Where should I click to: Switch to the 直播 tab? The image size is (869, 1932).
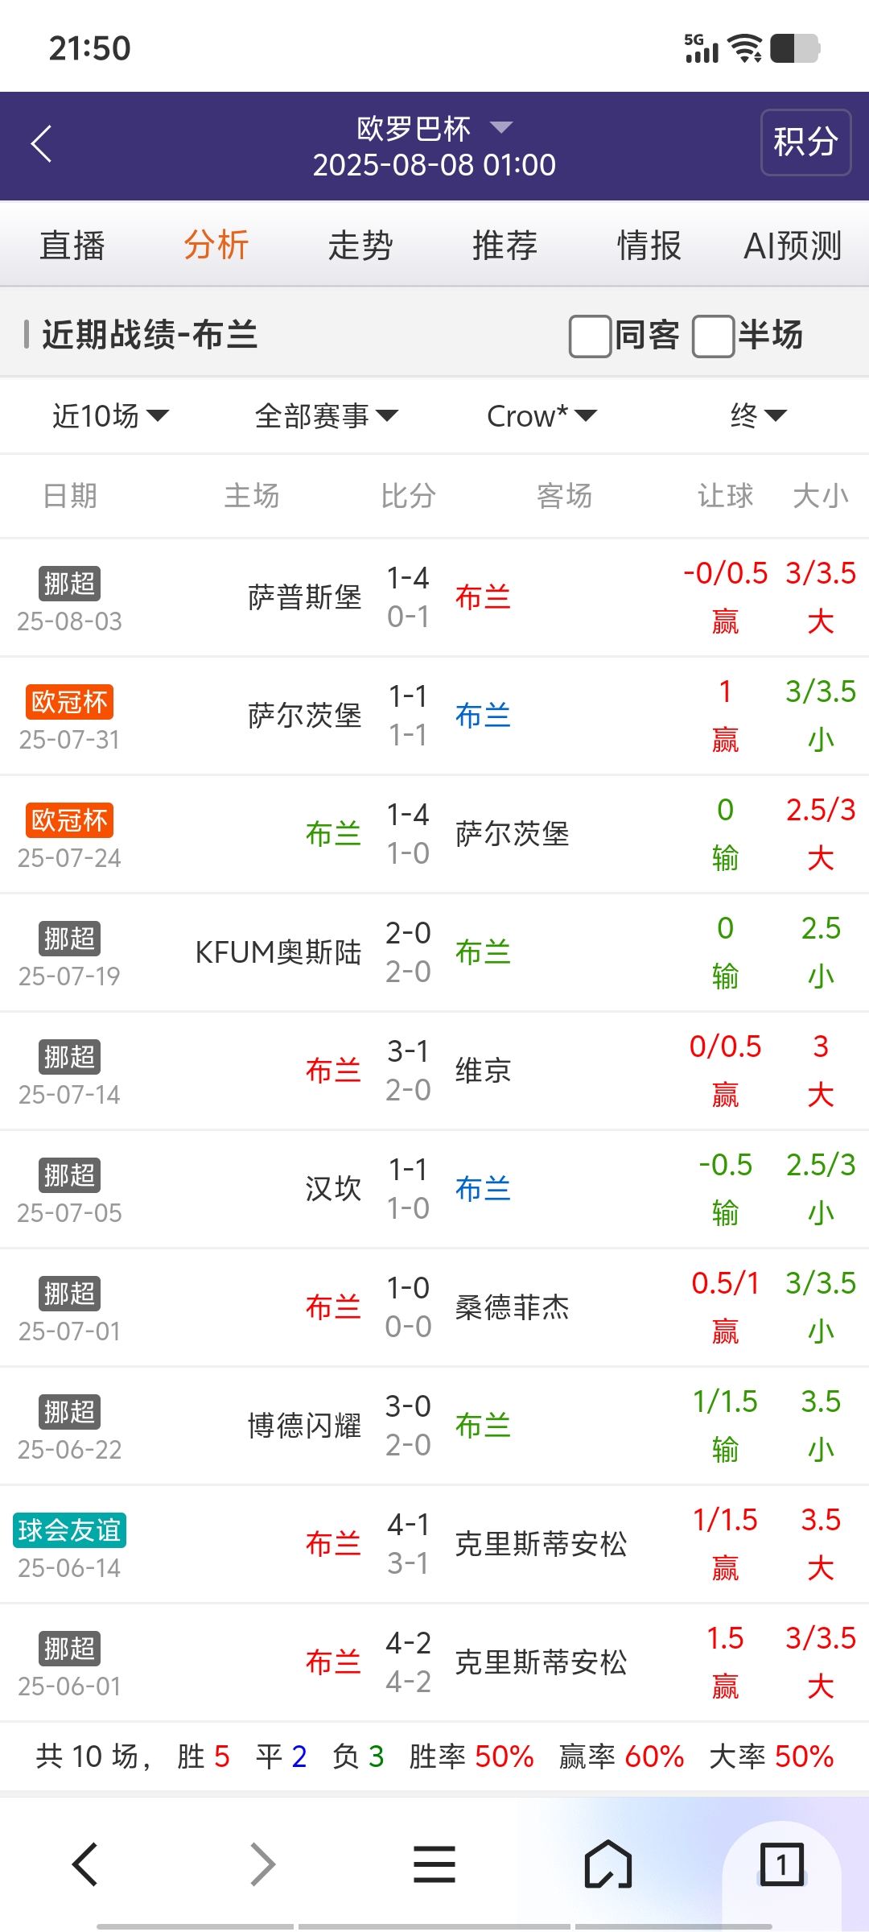click(x=72, y=246)
